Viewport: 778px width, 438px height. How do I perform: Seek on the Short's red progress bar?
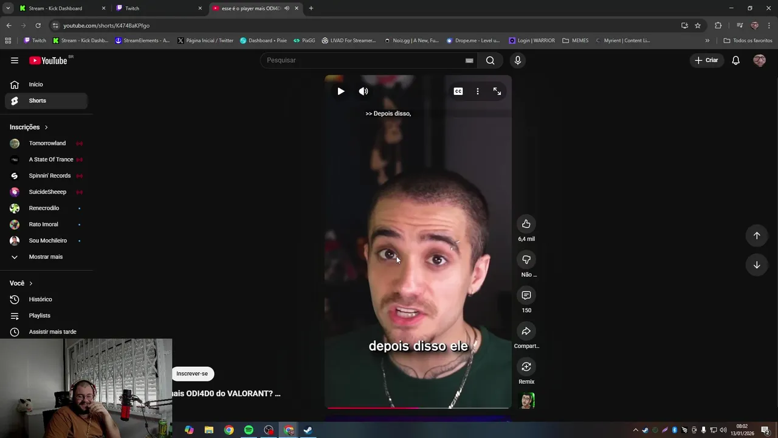click(418, 408)
